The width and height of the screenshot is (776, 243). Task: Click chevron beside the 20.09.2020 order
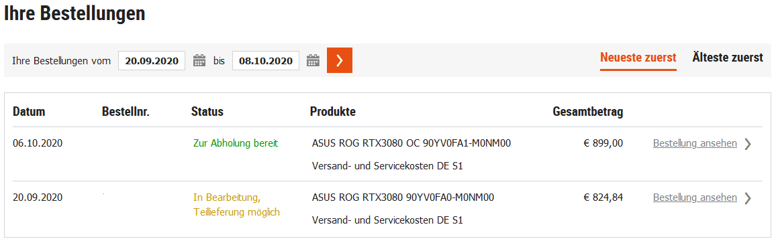click(748, 198)
